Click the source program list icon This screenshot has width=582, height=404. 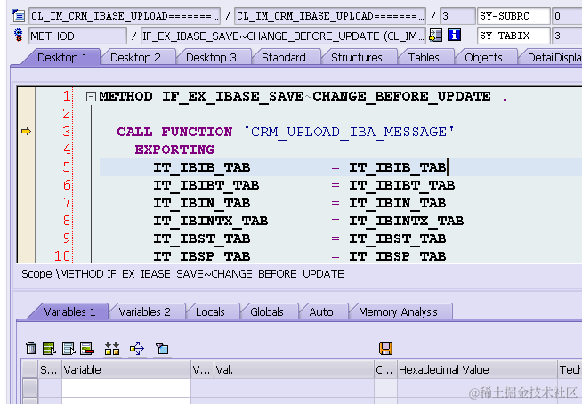[x=18, y=16]
